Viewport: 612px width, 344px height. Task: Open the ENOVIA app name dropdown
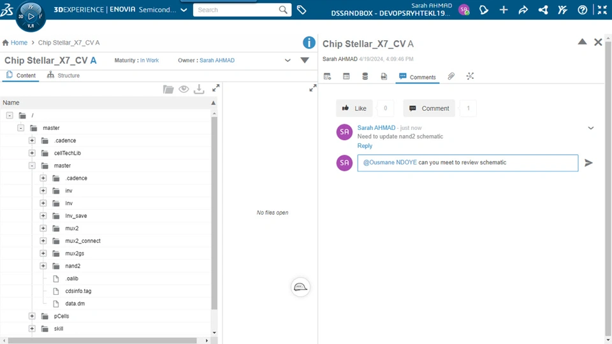184,10
